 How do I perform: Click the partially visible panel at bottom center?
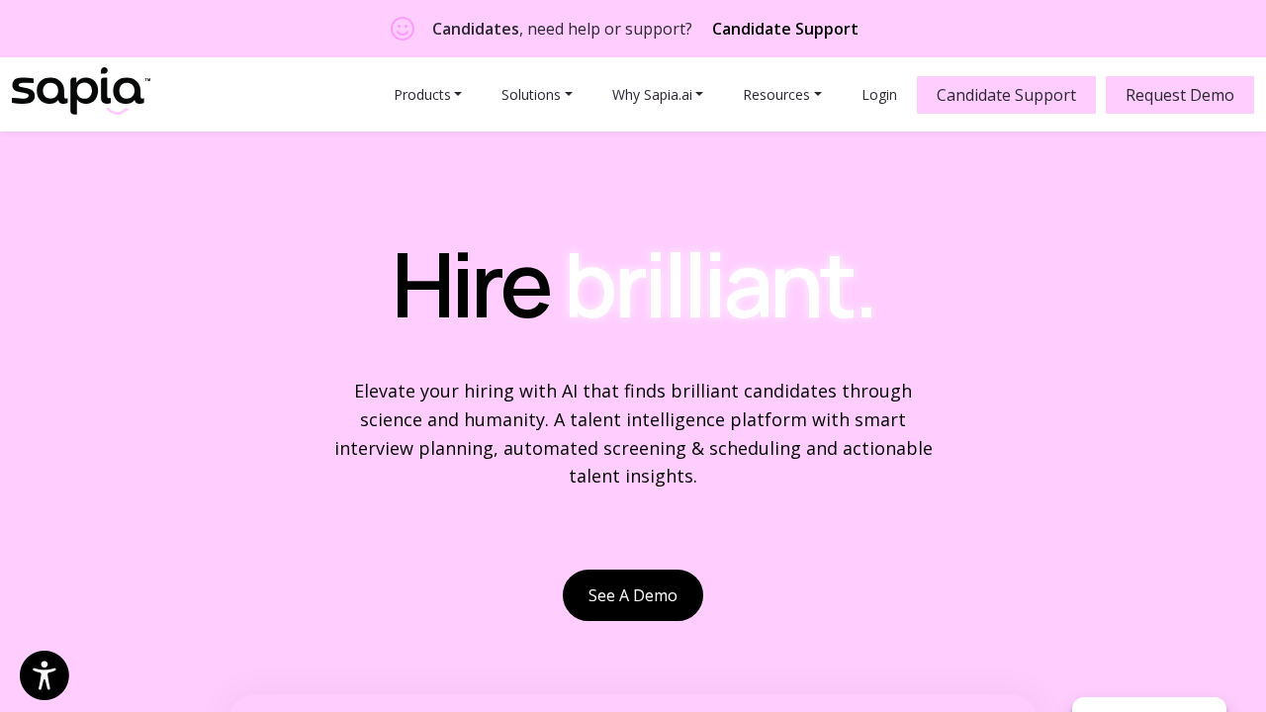tap(633, 703)
